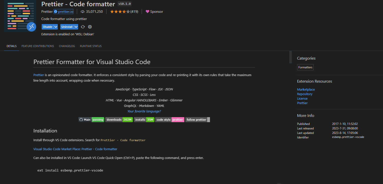This screenshot has height=184, width=383.
Task: Sponsor Prettier via the heart icon
Action: coord(147,12)
